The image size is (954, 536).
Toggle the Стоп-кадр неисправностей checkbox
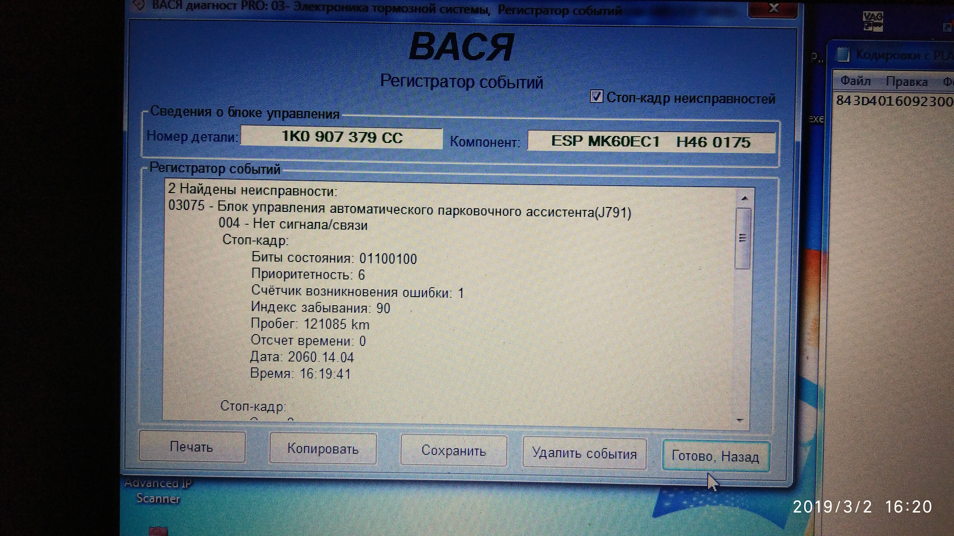point(596,96)
